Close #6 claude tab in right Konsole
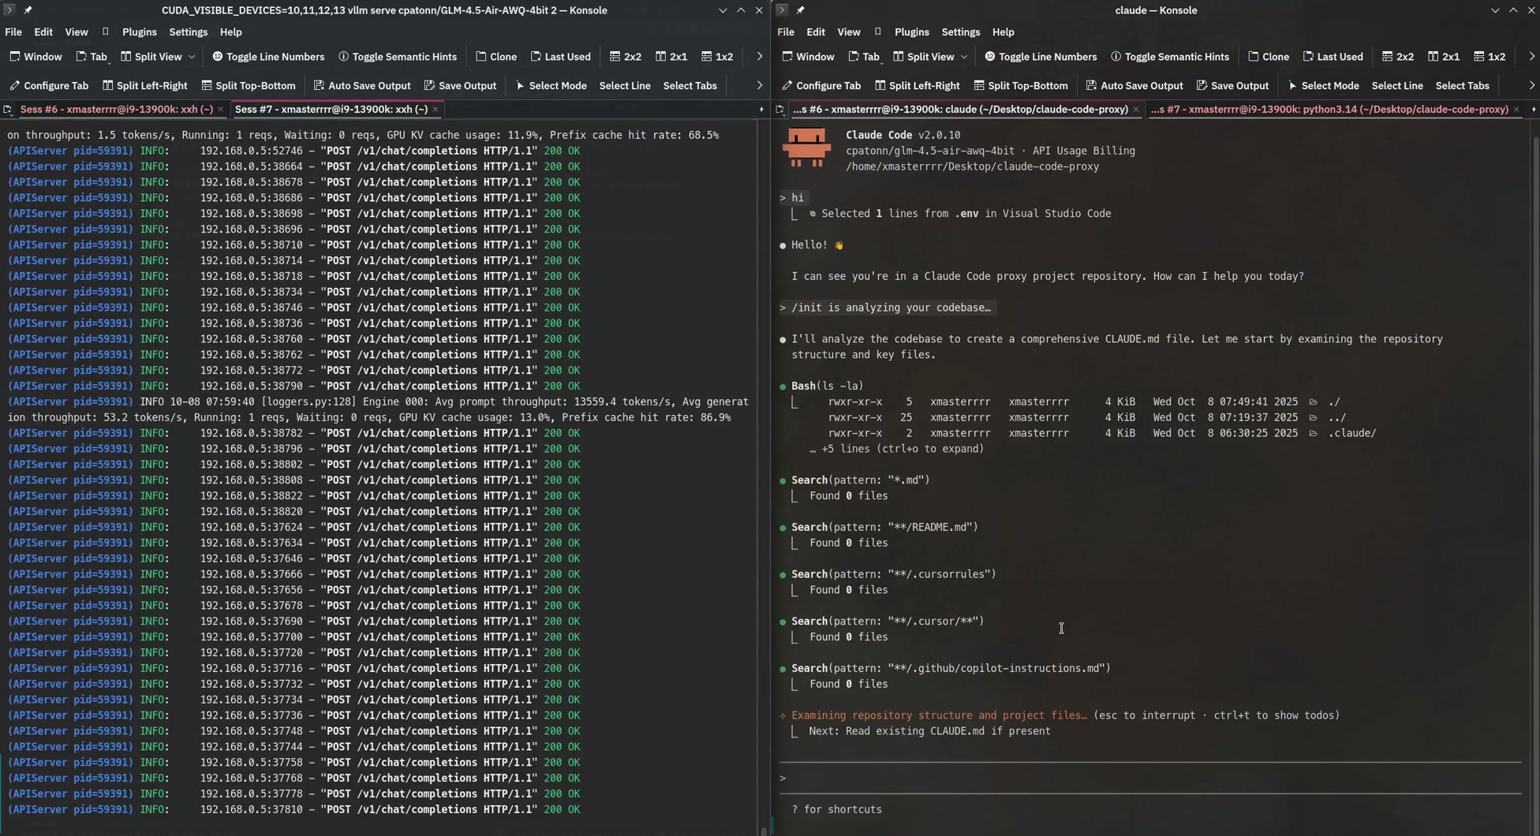The image size is (1540, 836). tap(1136, 110)
